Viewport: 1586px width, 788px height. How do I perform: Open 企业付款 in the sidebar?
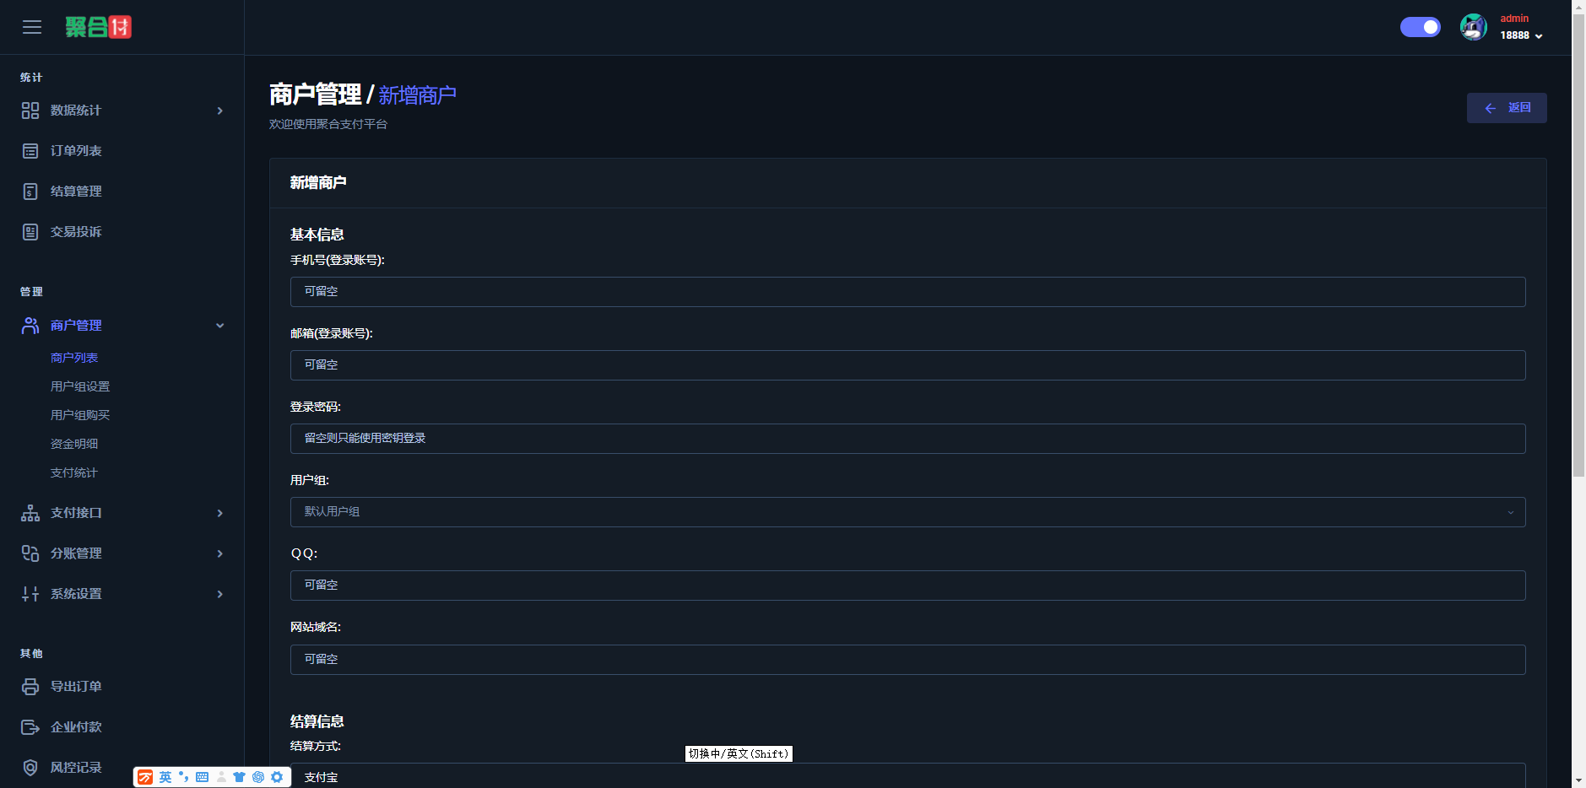tap(76, 727)
